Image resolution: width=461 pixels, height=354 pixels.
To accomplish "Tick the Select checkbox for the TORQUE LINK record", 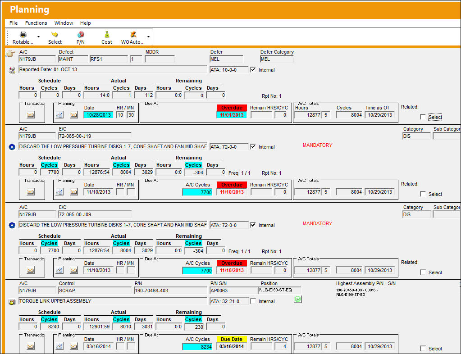I will [x=423, y=349].
